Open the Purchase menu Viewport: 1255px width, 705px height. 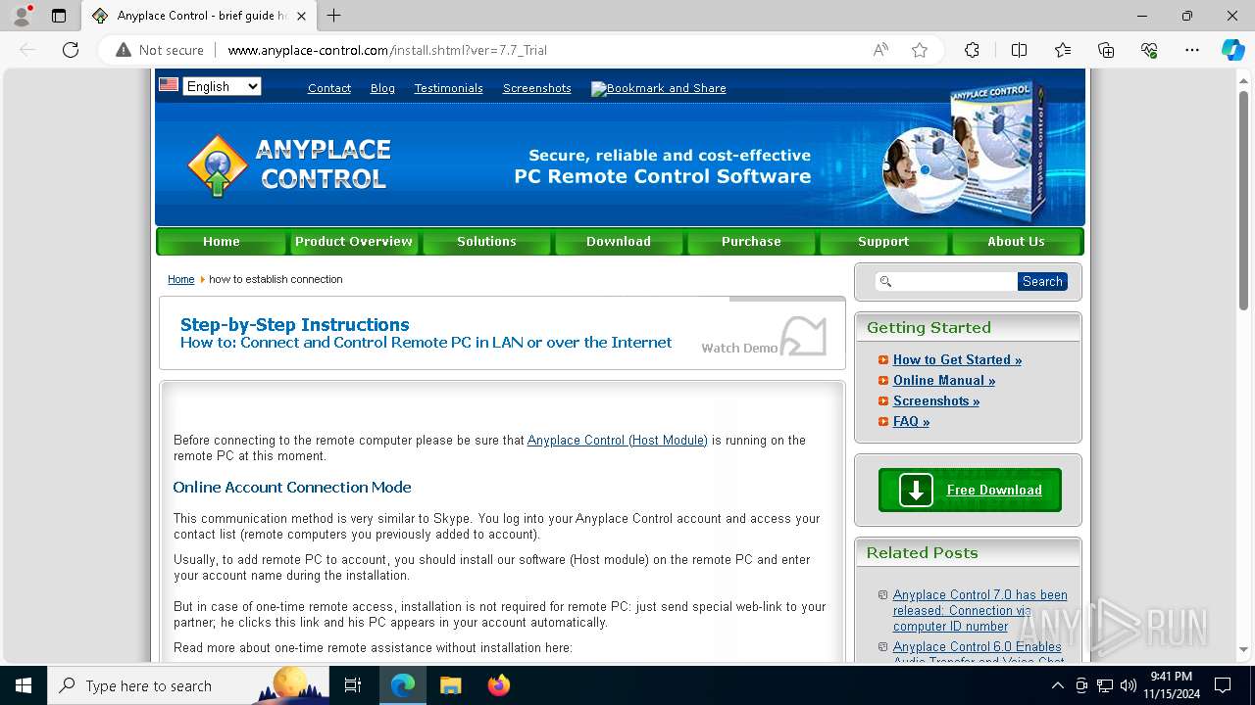[x=751, y=241]
